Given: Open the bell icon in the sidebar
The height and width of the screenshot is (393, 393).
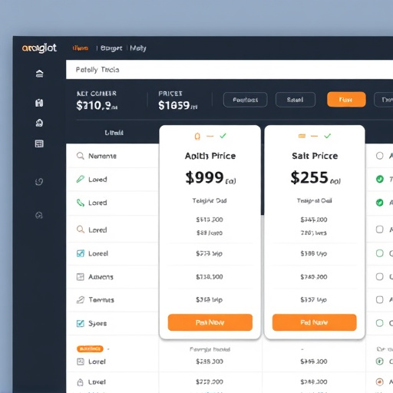Looking at the screenshot, I should pos(39,123).
